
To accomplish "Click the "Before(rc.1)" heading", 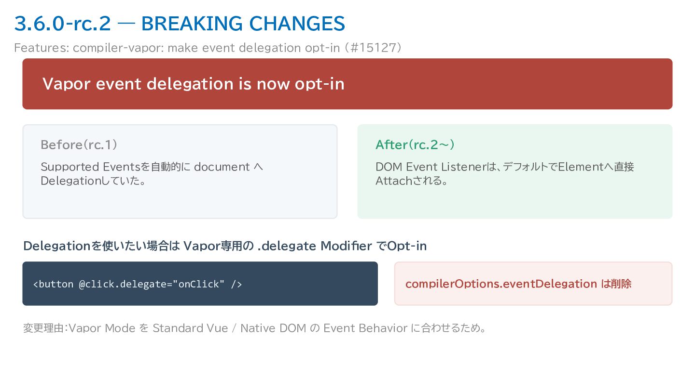I will coord(80,144).
